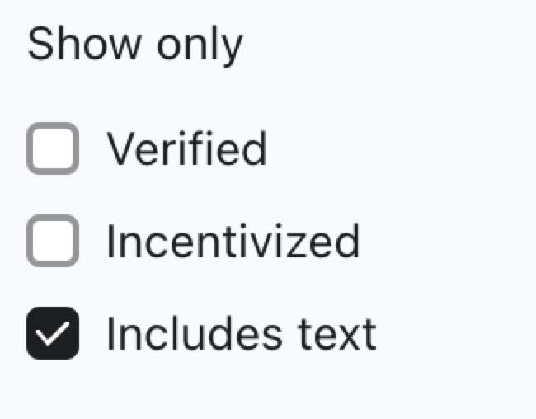536x419 pixels.
Task: Click the "Includes text" label text
Action: point(241,333)
